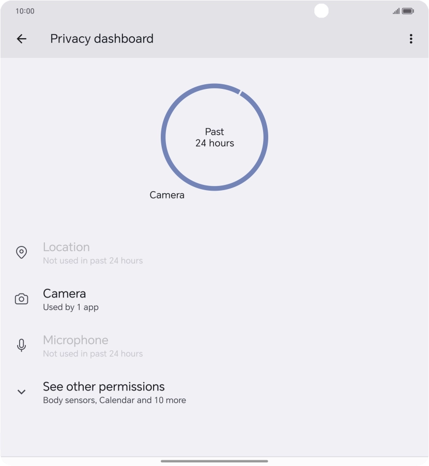Screen dimensions: 429x466
Task: Tap the back arrow button
Action: click(x=21, y=39)
